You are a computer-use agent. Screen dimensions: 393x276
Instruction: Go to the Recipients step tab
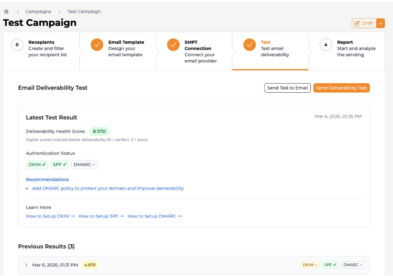pos(46,48)
